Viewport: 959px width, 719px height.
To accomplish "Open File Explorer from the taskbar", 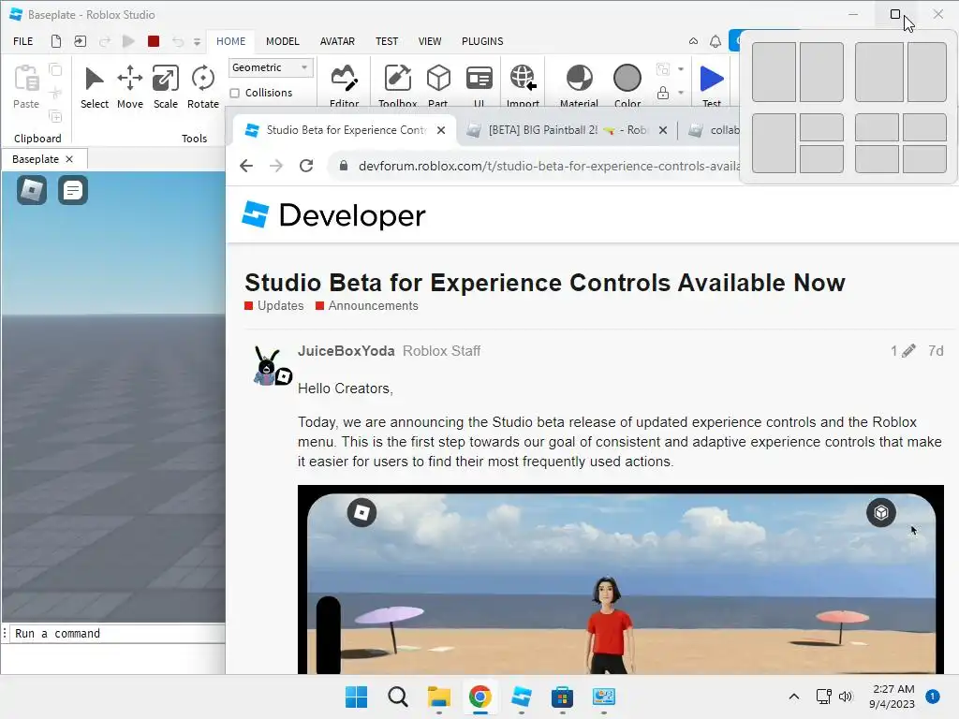I will coord(438,697).
